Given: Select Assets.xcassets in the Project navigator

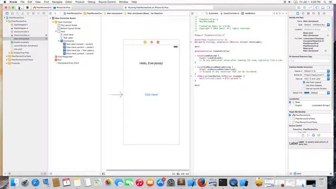Looking at the screenshot, I should tap(22, 42).
